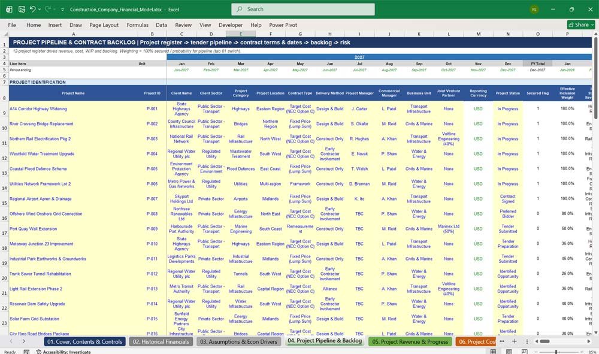Image resolution: width=599 pixels, height=354 pixels.
Task: Click the 85% zoom level
Action: [592, 352]
